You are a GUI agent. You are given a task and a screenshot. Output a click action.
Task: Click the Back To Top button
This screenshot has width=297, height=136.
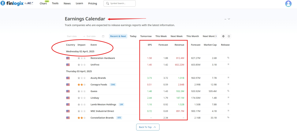(x=148, y=127)
